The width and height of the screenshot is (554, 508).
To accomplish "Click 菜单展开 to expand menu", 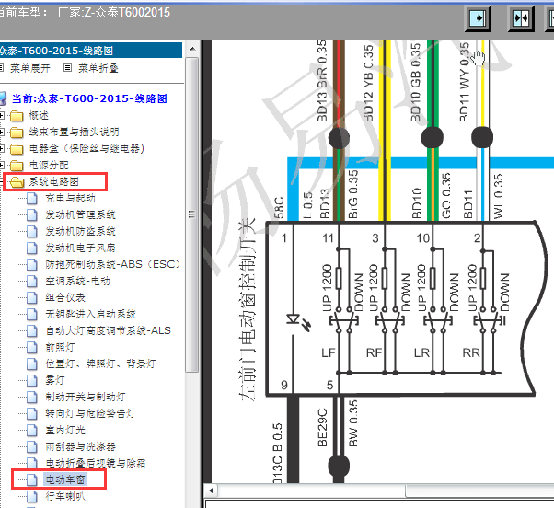I will 30,68.
